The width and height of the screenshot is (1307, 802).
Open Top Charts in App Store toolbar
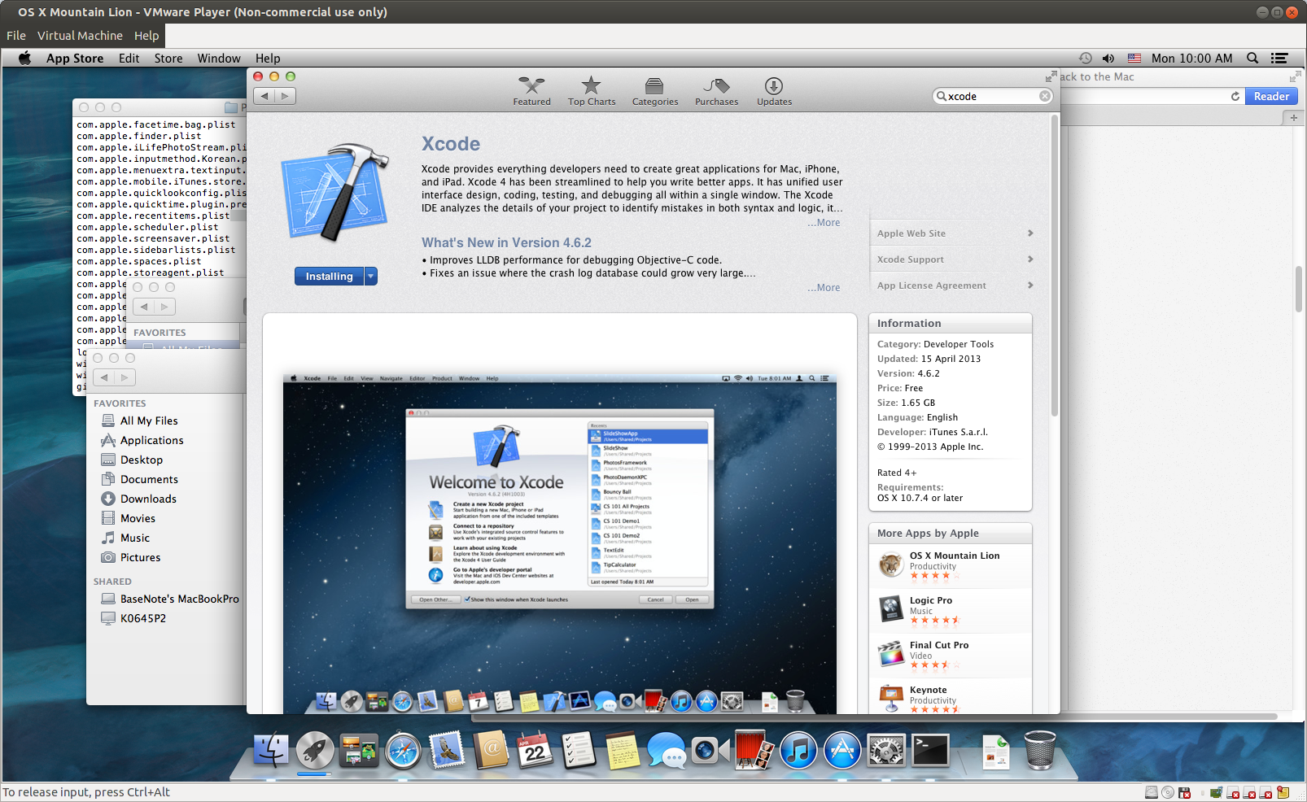[x=592, y=91]
